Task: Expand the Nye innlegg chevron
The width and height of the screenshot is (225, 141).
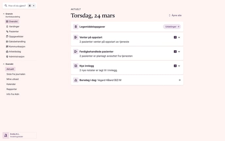Action: coord(179,66)
